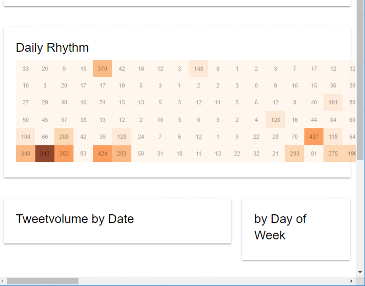Click the 275 cell near bottom right
365x286 pixels.
(x=333, y=153)
